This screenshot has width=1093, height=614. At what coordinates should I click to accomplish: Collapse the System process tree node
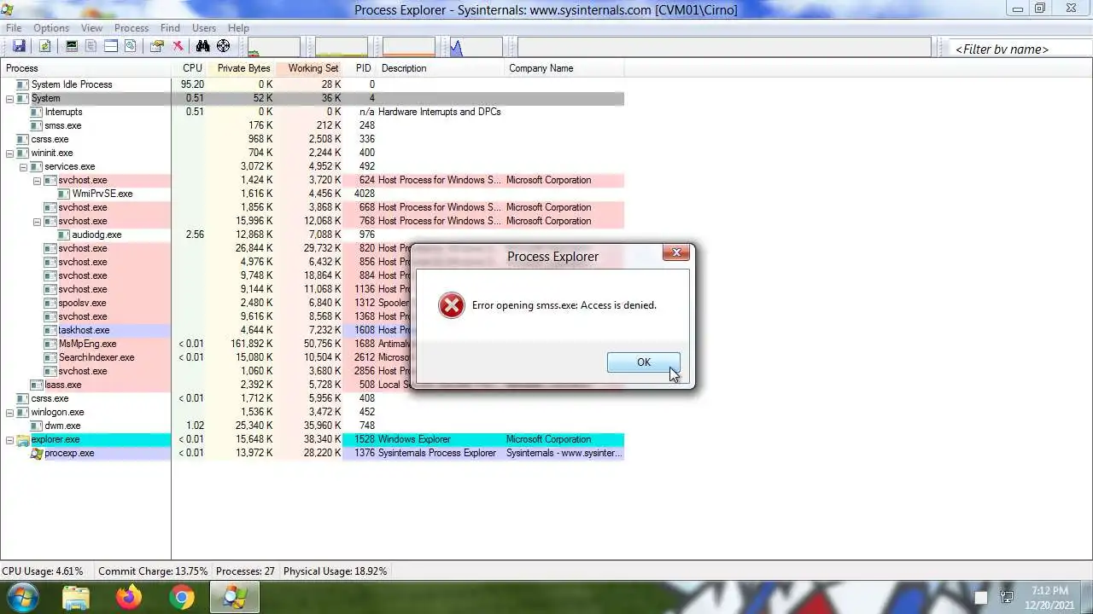click(x=9, y=99)
